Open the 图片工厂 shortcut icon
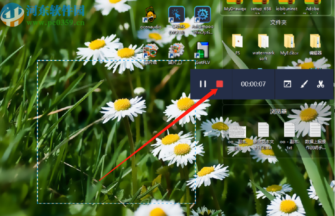The width and height of the screenshot is (335, 216). pos(176,54)
